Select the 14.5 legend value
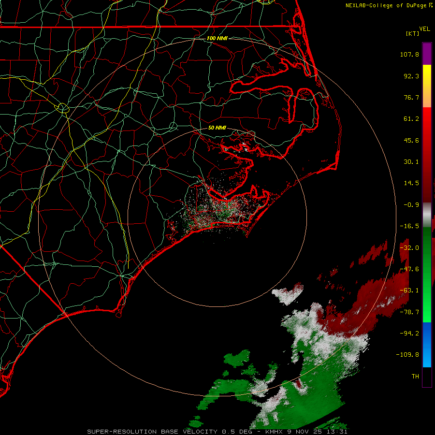 [411, 183]
